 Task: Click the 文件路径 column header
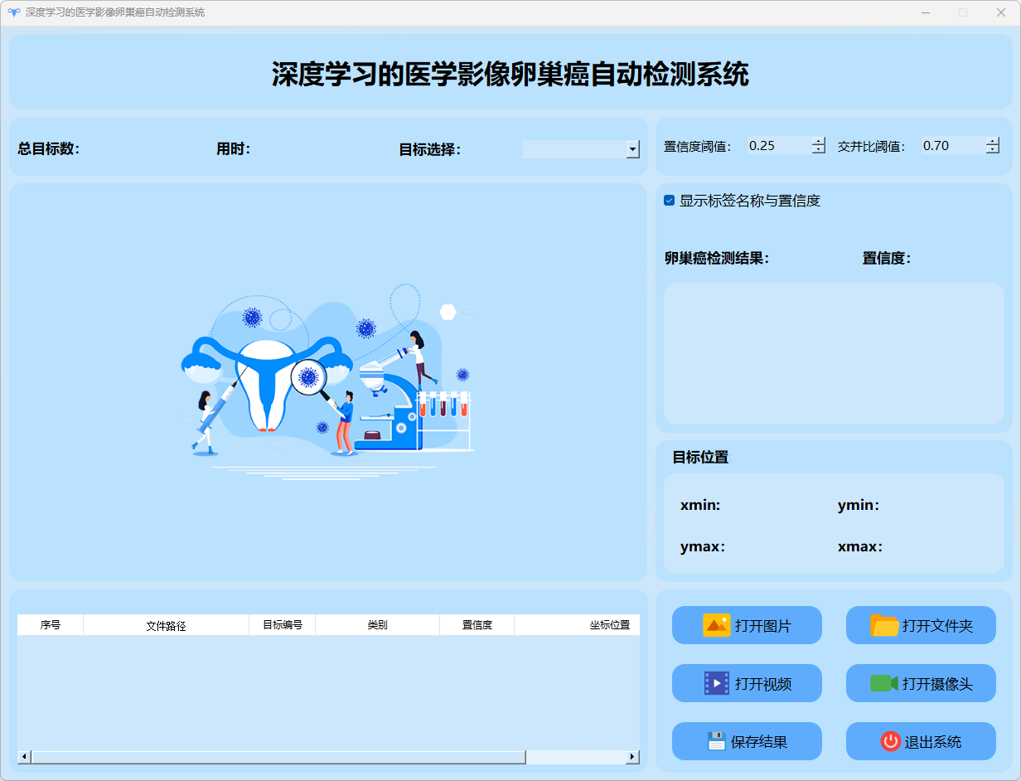166,625
